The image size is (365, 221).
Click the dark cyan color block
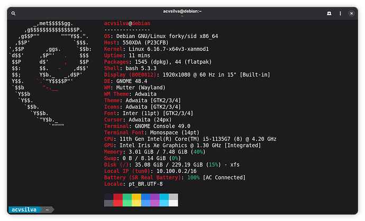coord(164,197)
